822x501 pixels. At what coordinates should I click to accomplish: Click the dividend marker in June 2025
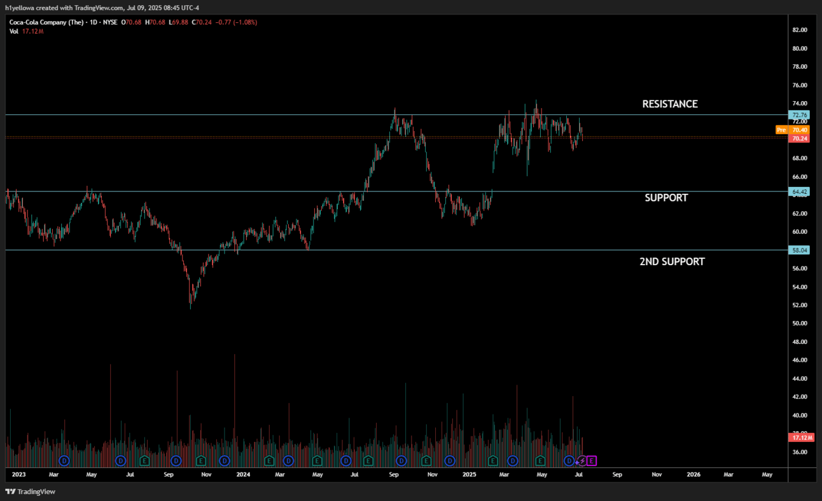click(569, 460)
